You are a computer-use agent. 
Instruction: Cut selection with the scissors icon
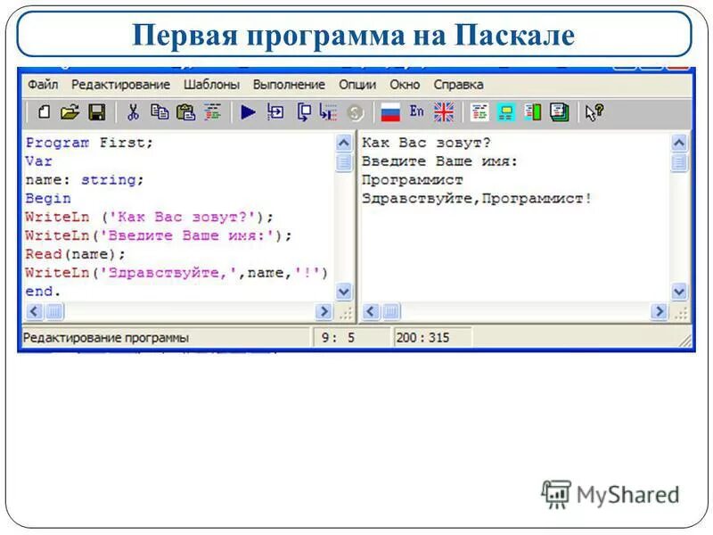[x=133, y=112]
